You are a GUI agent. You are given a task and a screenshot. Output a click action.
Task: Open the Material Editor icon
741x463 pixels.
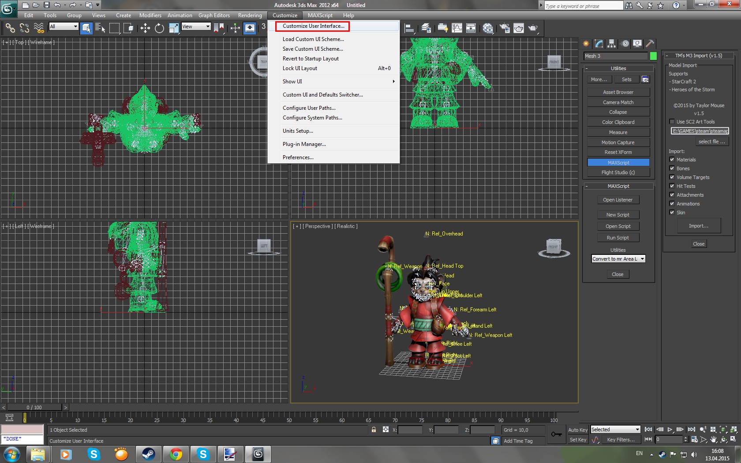pos(488,28)
